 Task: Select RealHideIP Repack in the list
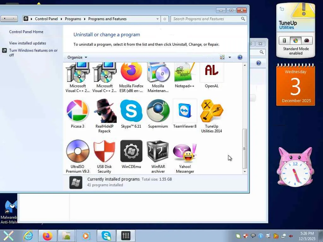[x=104, y=116]
